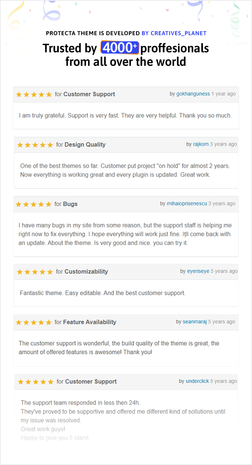Open underclick reviewer profile
This screenshot has height=465, width=252.
197,381
